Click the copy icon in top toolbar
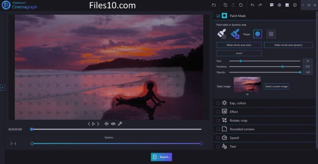Screen dimensions: 318x164 225,5
